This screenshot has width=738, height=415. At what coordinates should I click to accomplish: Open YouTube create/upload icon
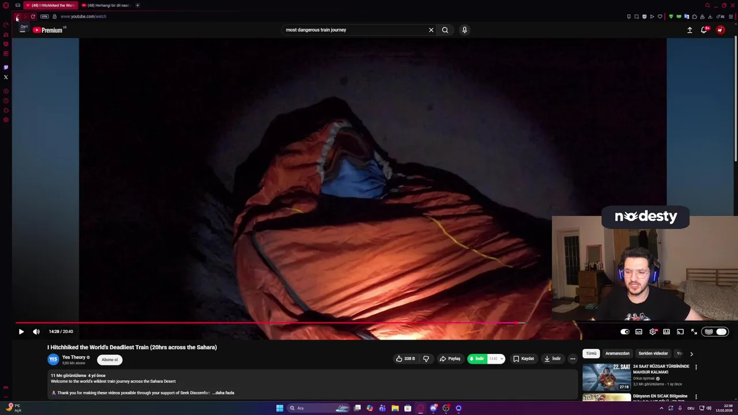pyautogui.click(x=690, y=30)
